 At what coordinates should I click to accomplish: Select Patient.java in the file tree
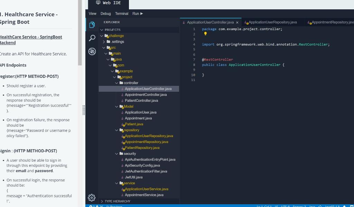pos(134,124)
